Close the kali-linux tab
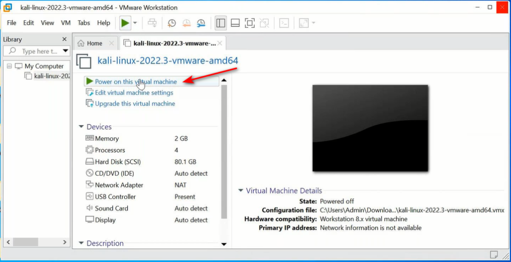511x262 pixels. click(220, 43)
